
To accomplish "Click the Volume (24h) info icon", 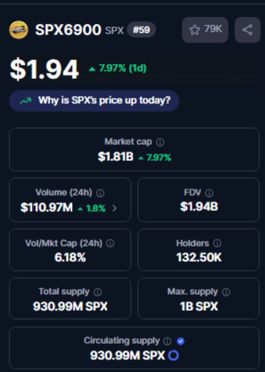I will (x=101, y=193).
